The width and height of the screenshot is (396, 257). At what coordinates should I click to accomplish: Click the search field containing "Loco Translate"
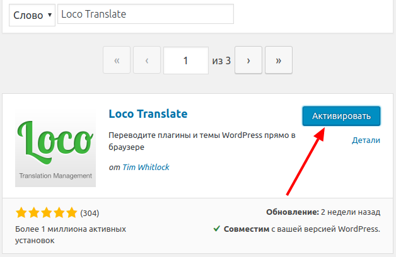[x=145, y=14]
